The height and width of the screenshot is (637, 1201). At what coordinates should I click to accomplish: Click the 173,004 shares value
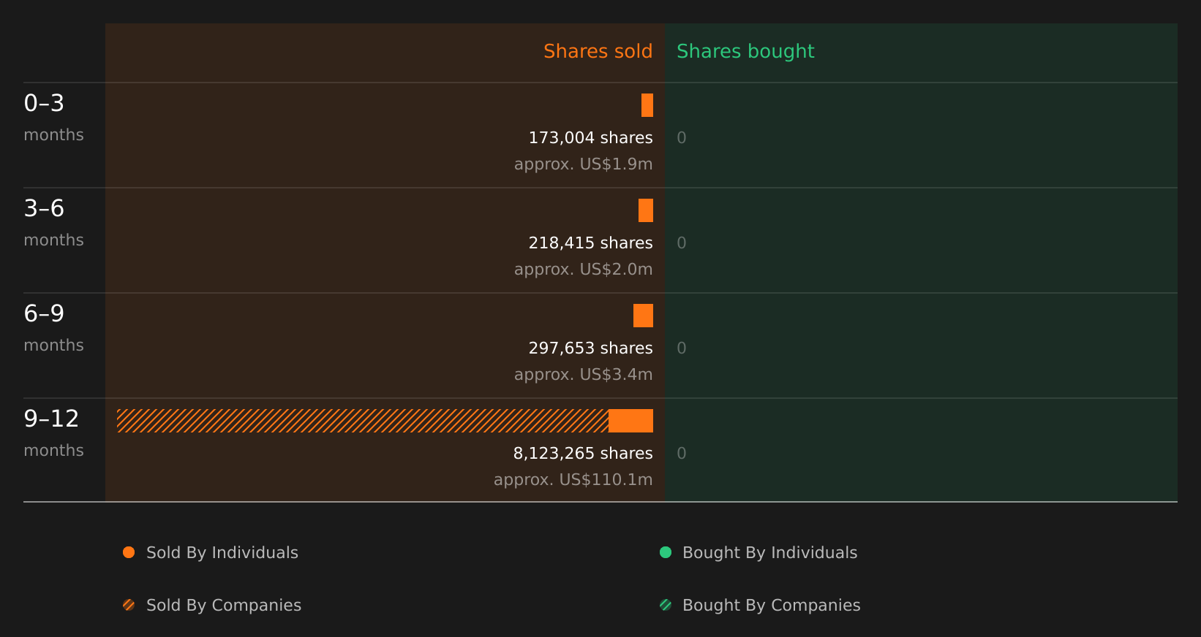coord(590,138)
